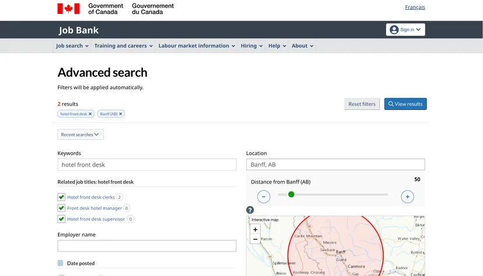Click the '2 results' count text

pos(68,104)
